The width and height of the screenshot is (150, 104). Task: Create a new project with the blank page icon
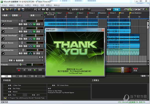[3, 9]
